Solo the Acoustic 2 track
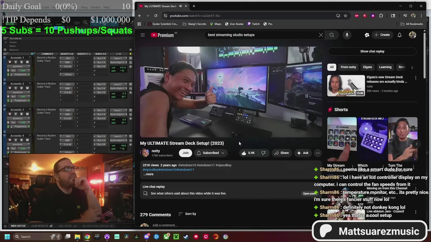This screenshot has width=431, height=242. [22, 88]
